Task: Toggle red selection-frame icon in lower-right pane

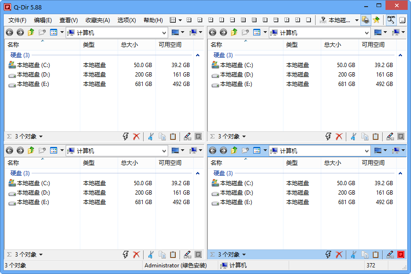Action: (401, 254)
